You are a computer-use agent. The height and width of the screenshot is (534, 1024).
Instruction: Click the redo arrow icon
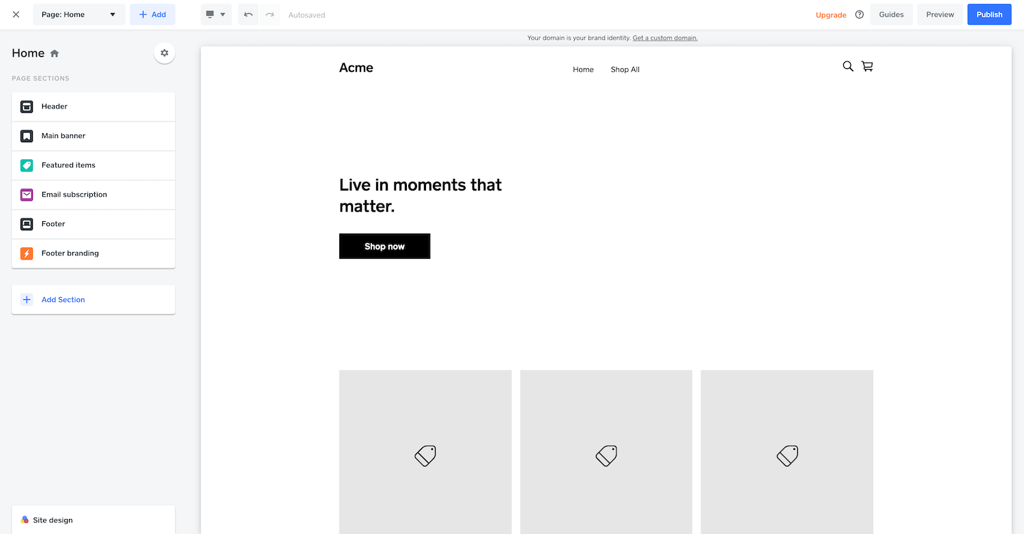pyautogui.click(x=270, y=14)
